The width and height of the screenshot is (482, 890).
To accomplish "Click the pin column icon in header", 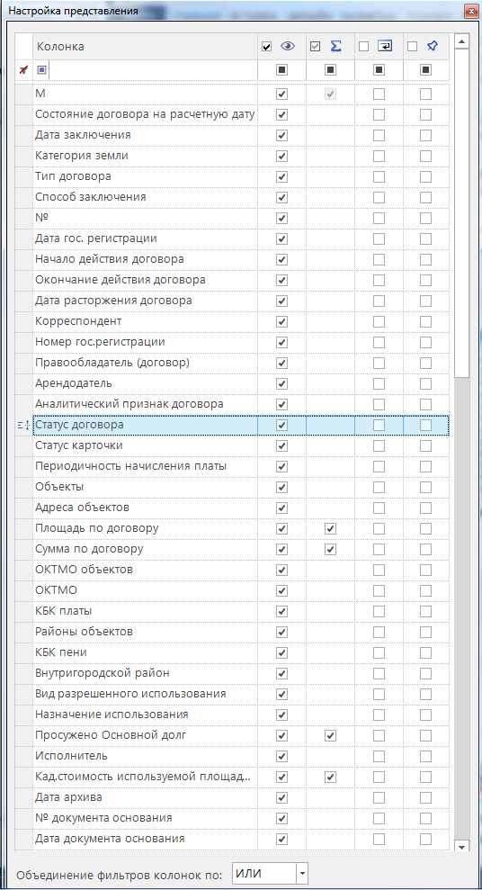I will tap(433, 47).
